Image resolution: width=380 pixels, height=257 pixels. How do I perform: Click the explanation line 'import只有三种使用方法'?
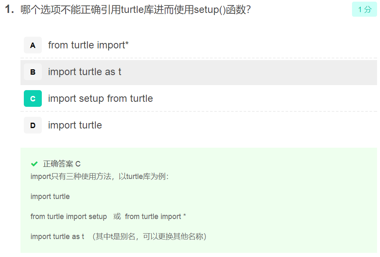pyautogui.click(x=99, y=176)
